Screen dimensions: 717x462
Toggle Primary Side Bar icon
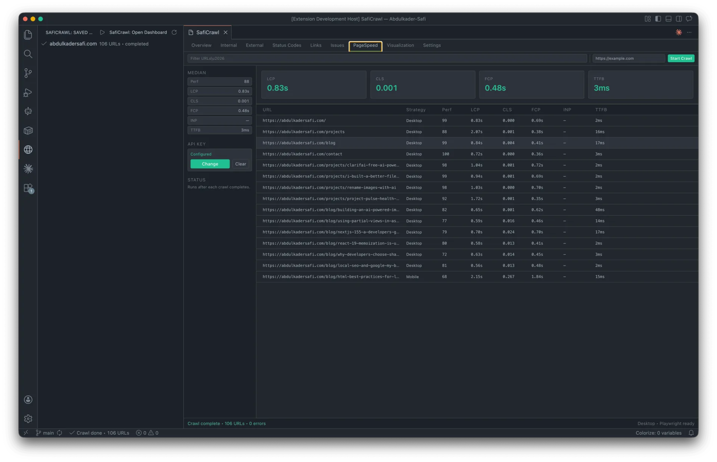pyautogui.click(x=658, y=19)
